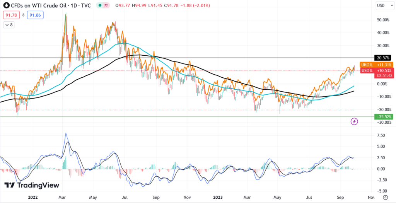The image size is (396, 203).
Task: Click the -20.00% price axis label
Action: point(384,109)
